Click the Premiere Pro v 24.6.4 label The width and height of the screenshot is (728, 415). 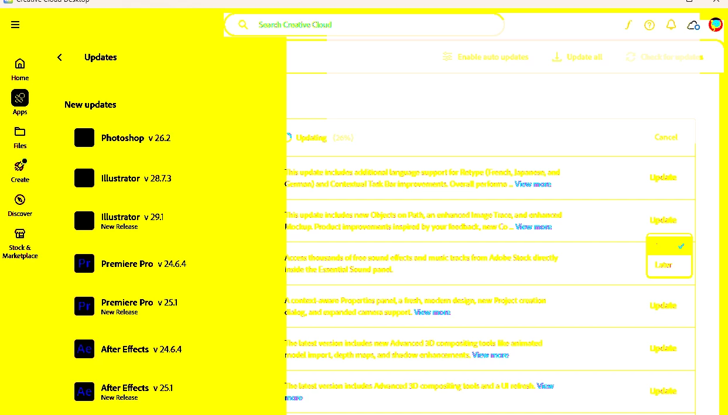coord(143,263)
